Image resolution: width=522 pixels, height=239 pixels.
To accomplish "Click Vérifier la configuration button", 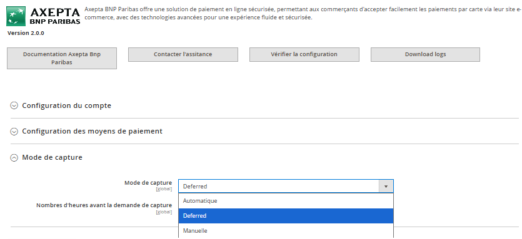I will pos(304,54).
